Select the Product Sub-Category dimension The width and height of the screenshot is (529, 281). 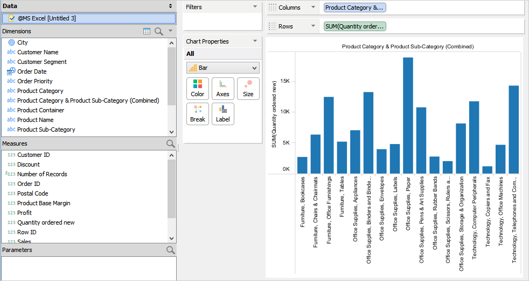[46, 129]
